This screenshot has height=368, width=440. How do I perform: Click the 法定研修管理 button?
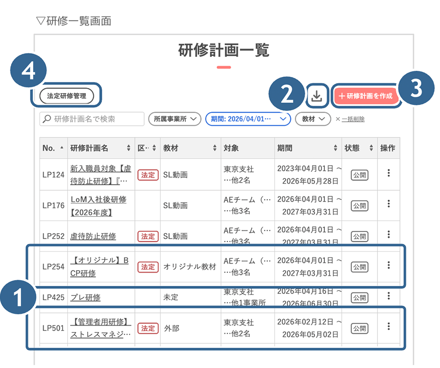[x=66, y=96]
